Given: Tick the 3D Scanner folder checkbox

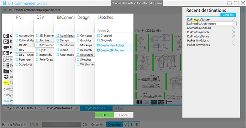Looking at the screenshot, I should 37,35.
